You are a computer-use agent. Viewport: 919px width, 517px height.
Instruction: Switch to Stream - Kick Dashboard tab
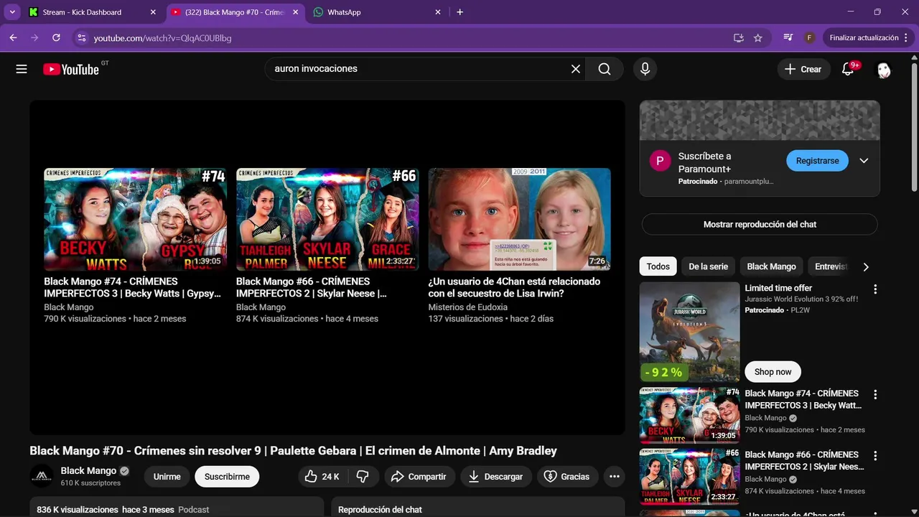point(91,12)
